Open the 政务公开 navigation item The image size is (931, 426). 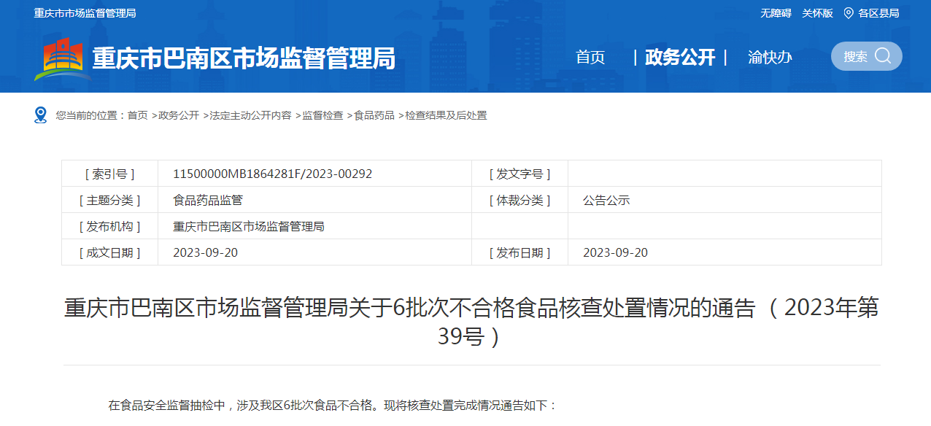tap(680, 57)
